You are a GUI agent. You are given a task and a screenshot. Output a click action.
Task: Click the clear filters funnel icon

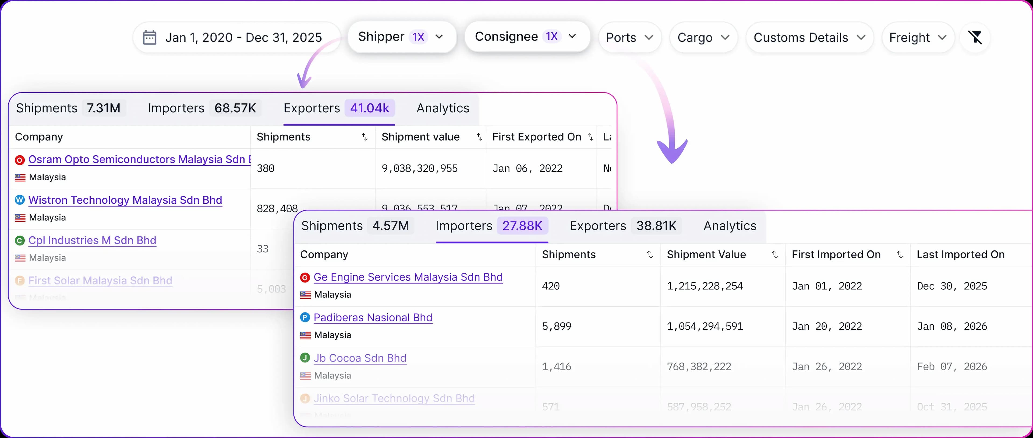point(975,38)
